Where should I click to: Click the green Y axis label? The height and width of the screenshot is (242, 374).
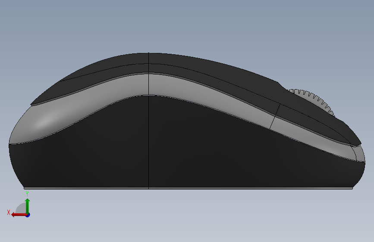[x=27, y=194]
